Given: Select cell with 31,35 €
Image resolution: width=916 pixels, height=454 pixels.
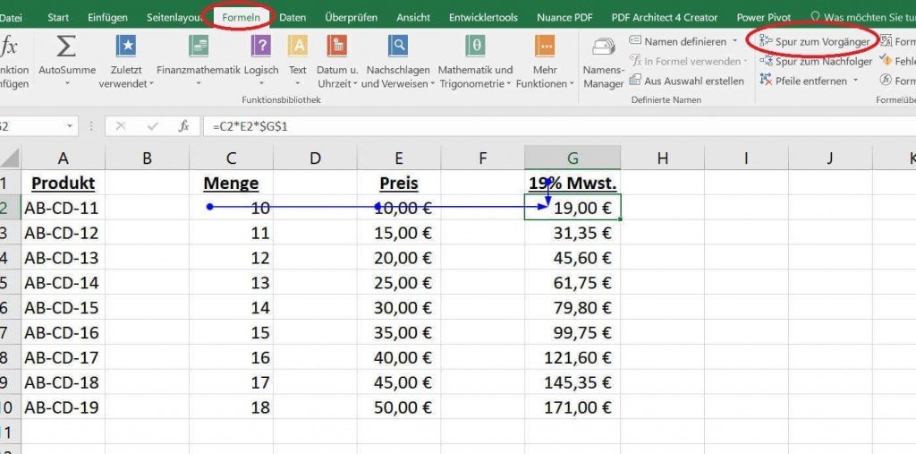Looking at the screenshot, I should pos(572,233).
